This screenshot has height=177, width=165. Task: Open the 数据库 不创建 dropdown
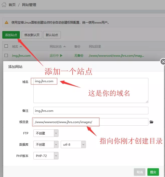[x=46, y=144]
